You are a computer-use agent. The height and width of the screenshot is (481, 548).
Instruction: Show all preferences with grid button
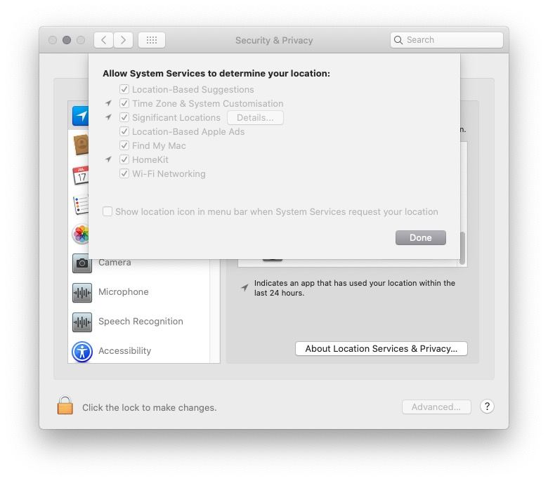(151, 40)
